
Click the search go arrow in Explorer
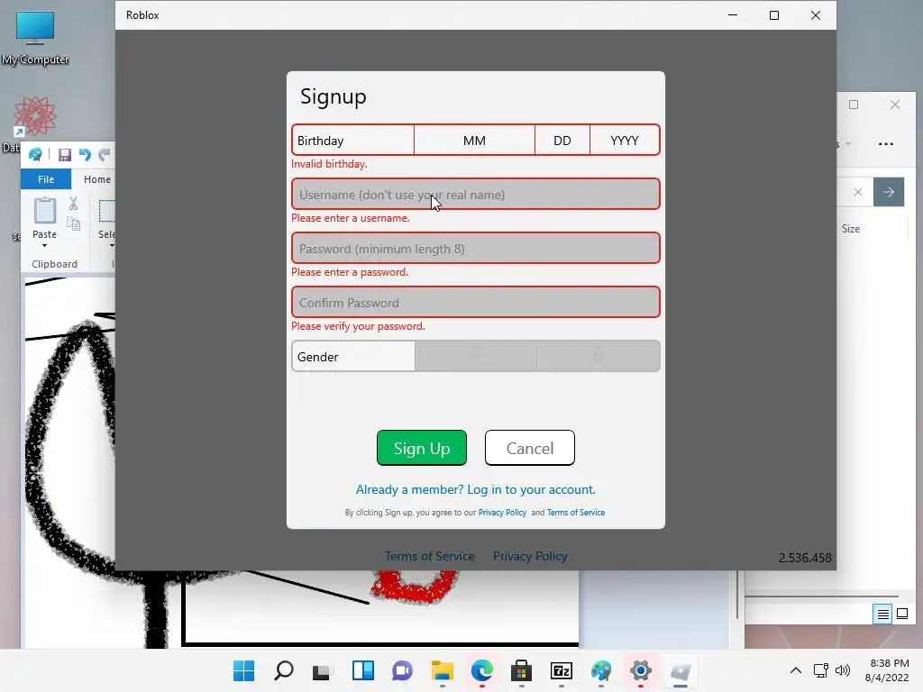888,192
